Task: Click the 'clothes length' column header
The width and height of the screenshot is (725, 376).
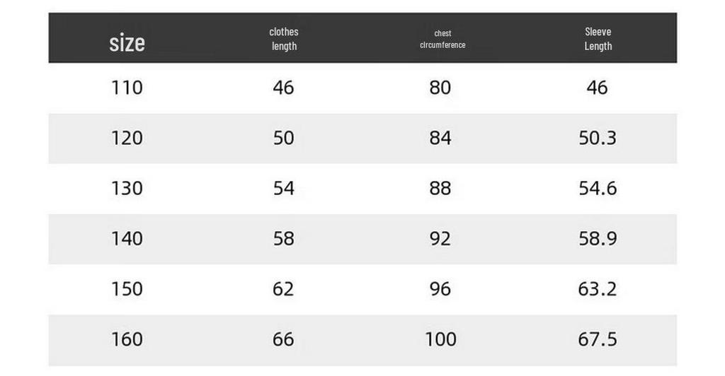Action: click(284, 39)
